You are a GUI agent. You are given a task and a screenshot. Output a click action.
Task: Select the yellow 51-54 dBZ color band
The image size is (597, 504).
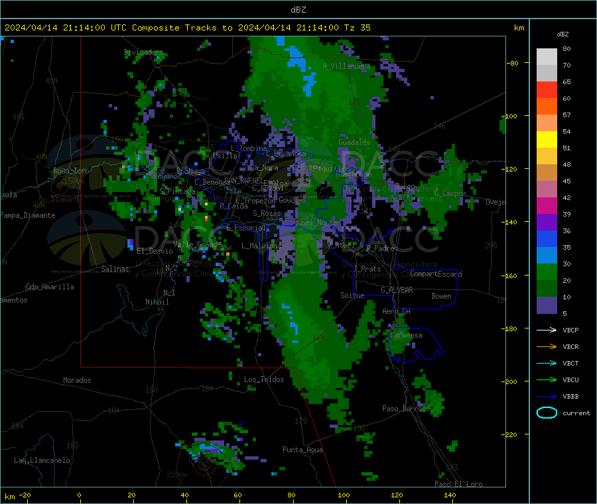[547, 140]
